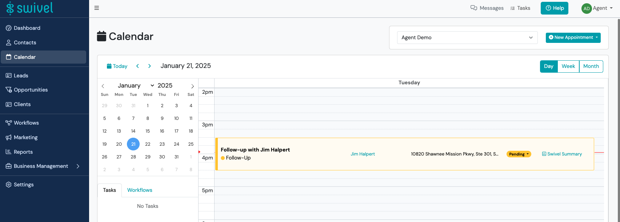The image size is (620, 222).
Task: Select December 30 in mini calendar
Action: click(119, 106)
